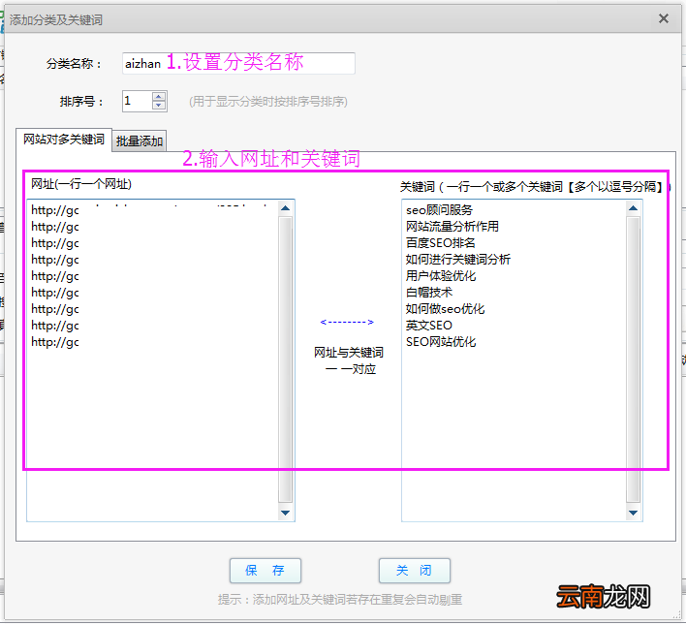Select the keyword line 如何进行关键词分析

[458, 259]
